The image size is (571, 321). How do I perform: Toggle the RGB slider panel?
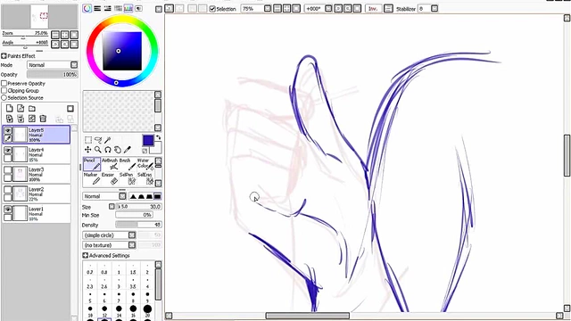(97, 8)
